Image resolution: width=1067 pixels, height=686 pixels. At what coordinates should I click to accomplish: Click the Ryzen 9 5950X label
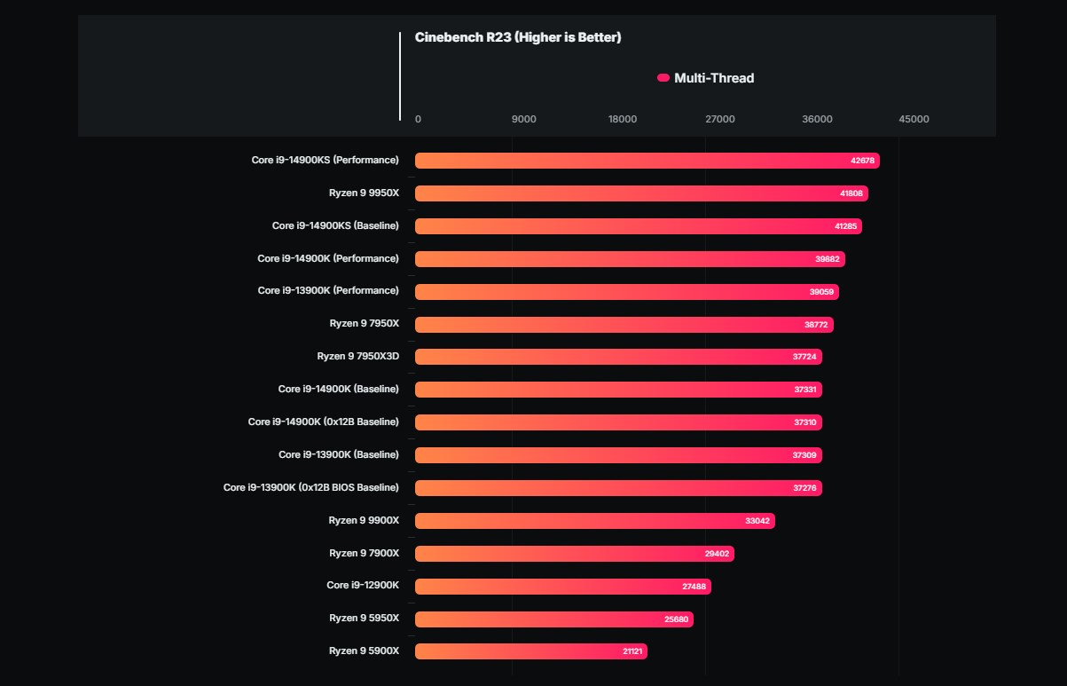(x=365, y=619)
